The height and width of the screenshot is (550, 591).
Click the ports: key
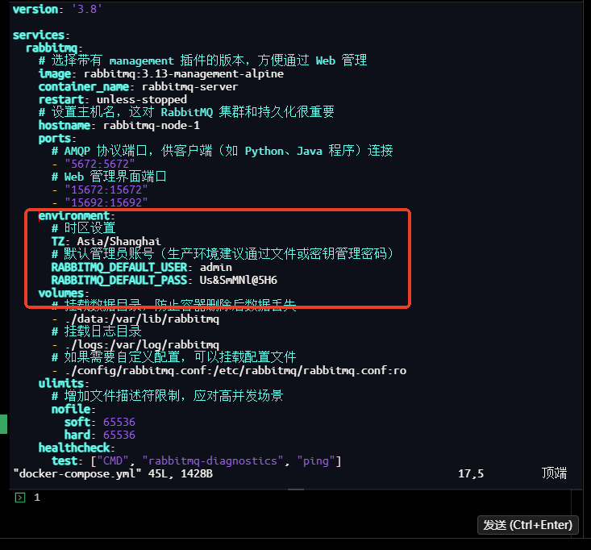pos(57,139)
